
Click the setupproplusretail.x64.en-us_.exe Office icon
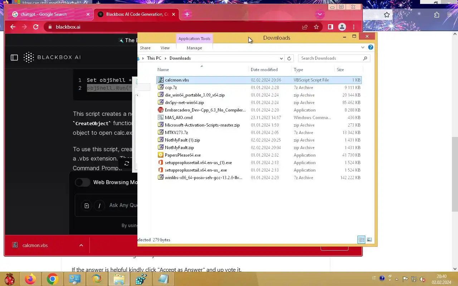click(161, 170)
